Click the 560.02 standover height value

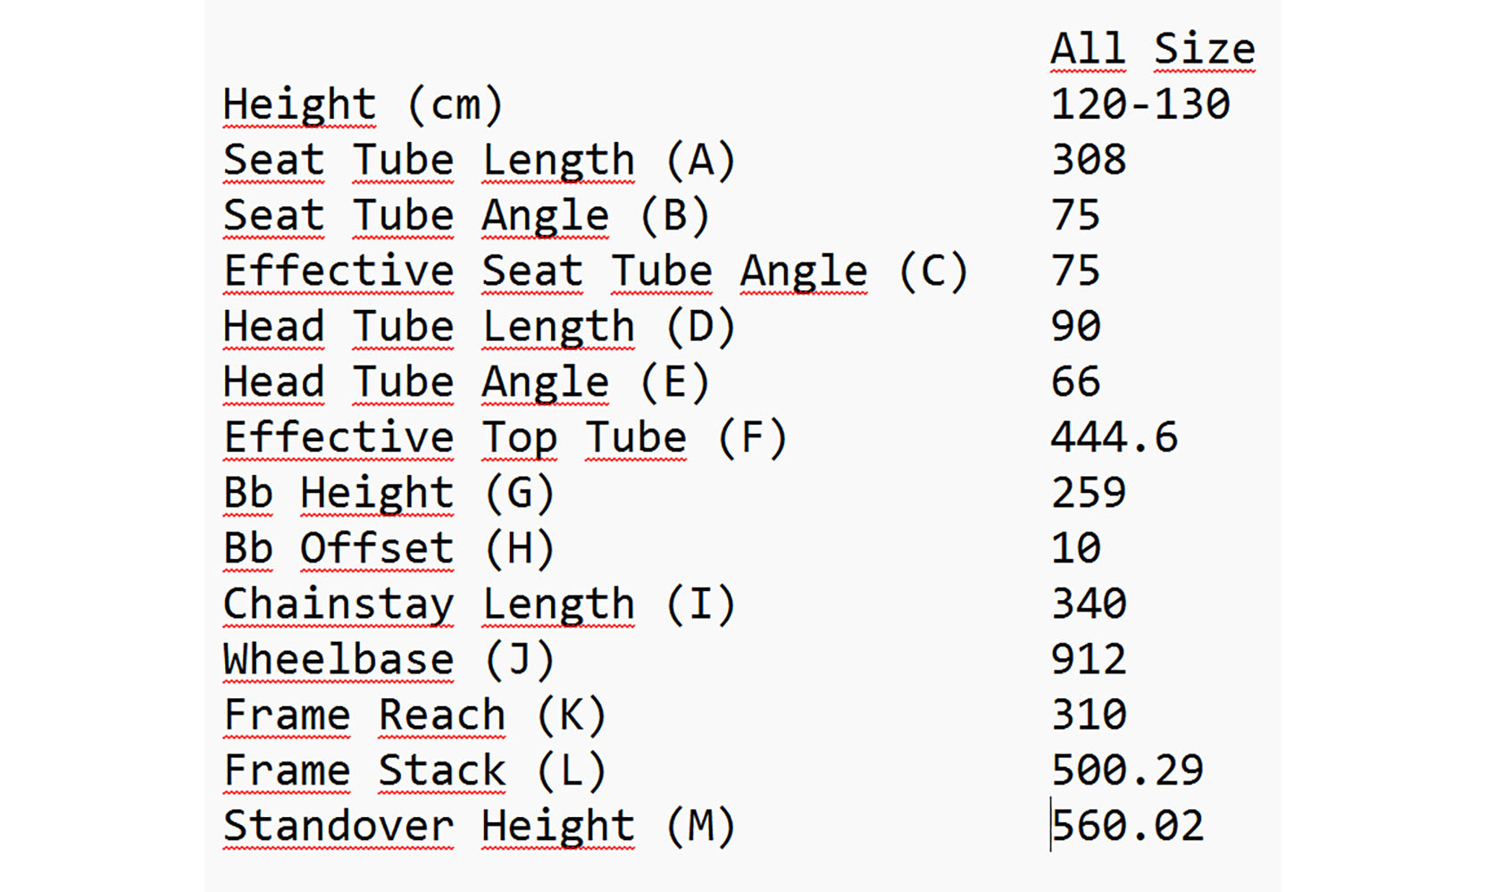pyautogui.click(x=1127, y=826)
